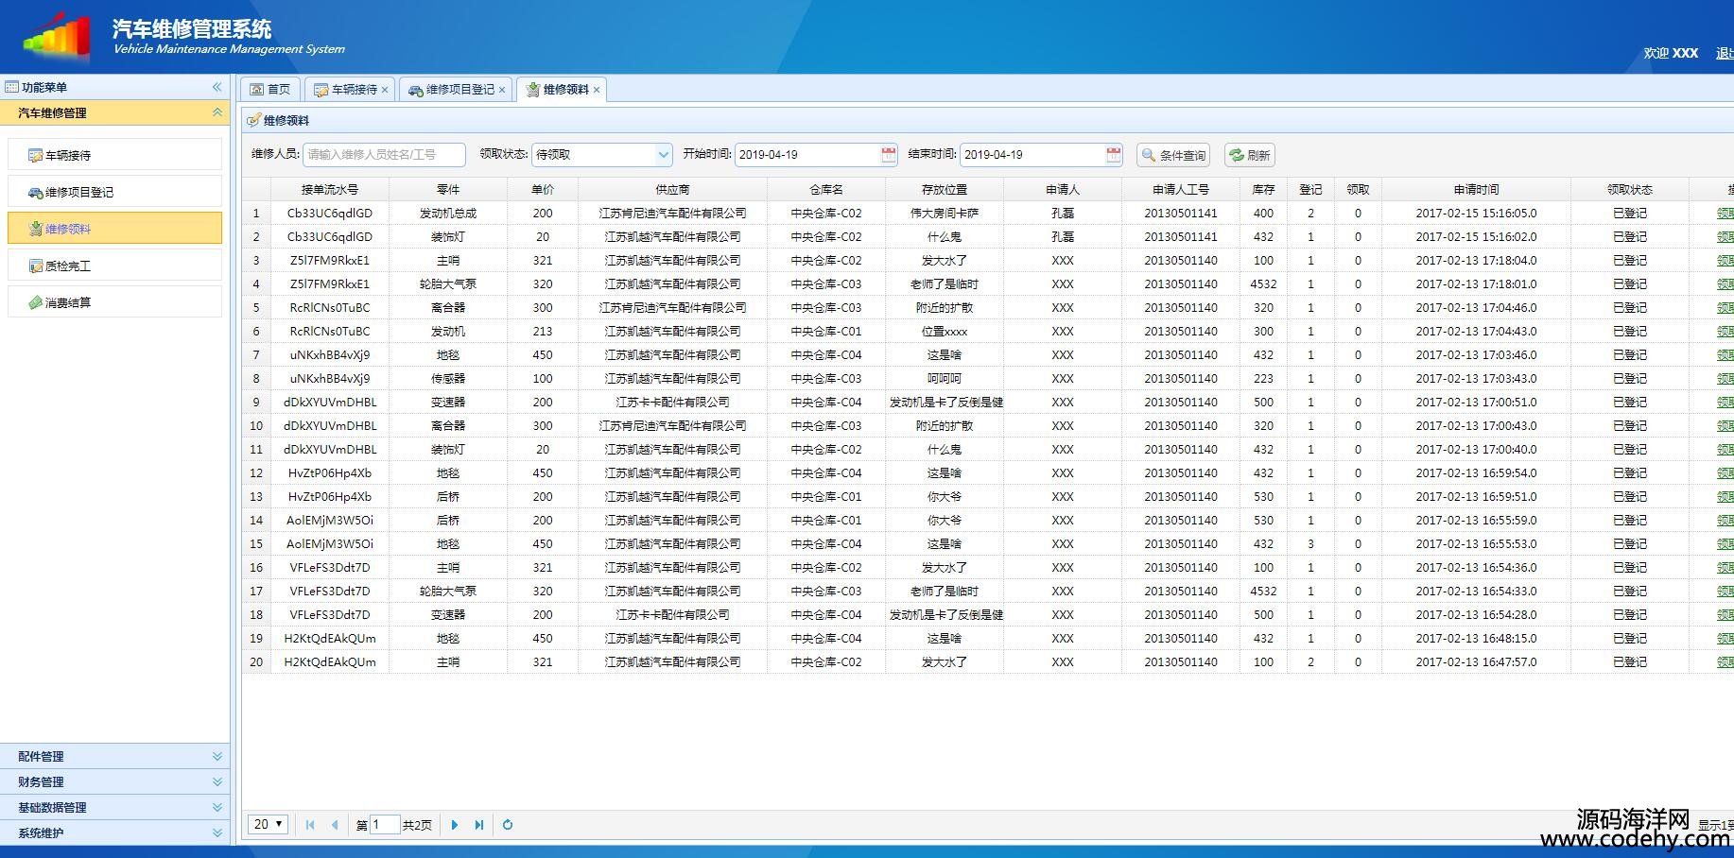Collapse the function menu sidebar
The height and width of the screenshot is (858, 1734).
pyautogui.click(x=217, y=87)
